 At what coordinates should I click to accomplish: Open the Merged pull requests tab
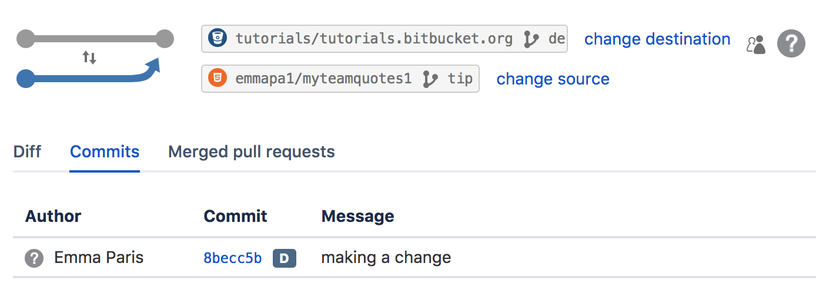252,152
